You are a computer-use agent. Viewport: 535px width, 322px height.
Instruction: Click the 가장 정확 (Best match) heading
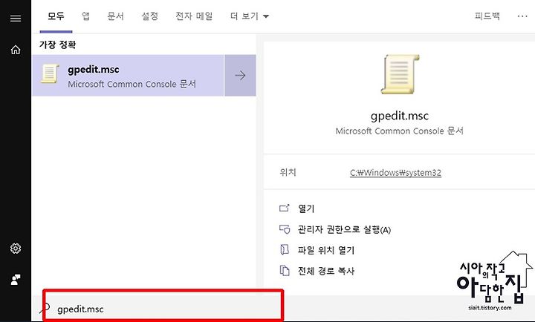(x=57, y=45)
